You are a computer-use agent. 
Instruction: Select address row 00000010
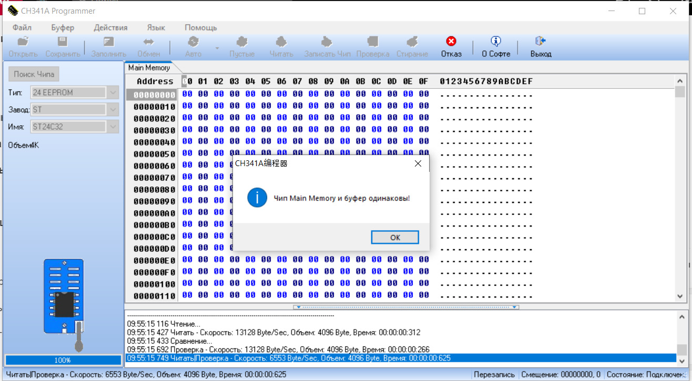[x=155, y=107]
